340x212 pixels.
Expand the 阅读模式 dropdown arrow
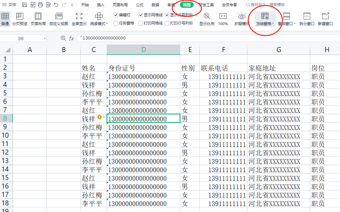[x=107, y=24]
